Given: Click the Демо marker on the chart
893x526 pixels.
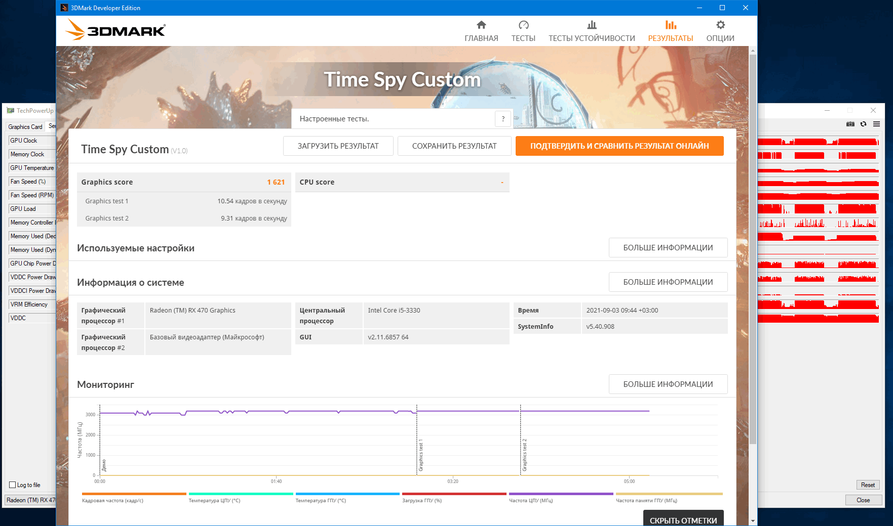Looking at the screenshot, I should pyautogui.click(x=104, y=465).
